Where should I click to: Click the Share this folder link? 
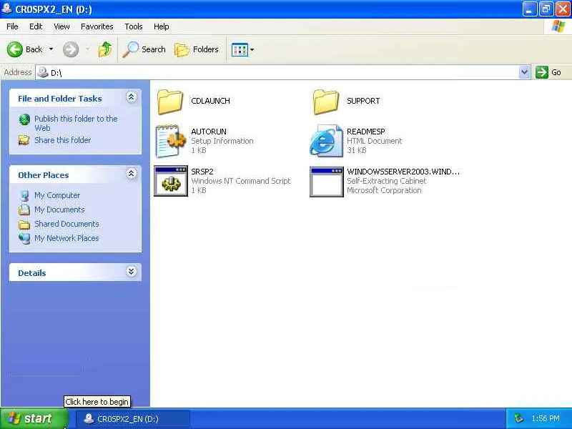pyautogui.click(x=63, y=140)
